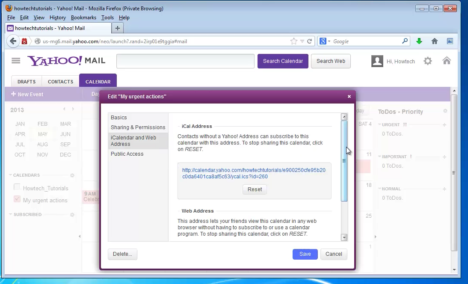Cancel the edit dialog

click(x=334, y=254)
